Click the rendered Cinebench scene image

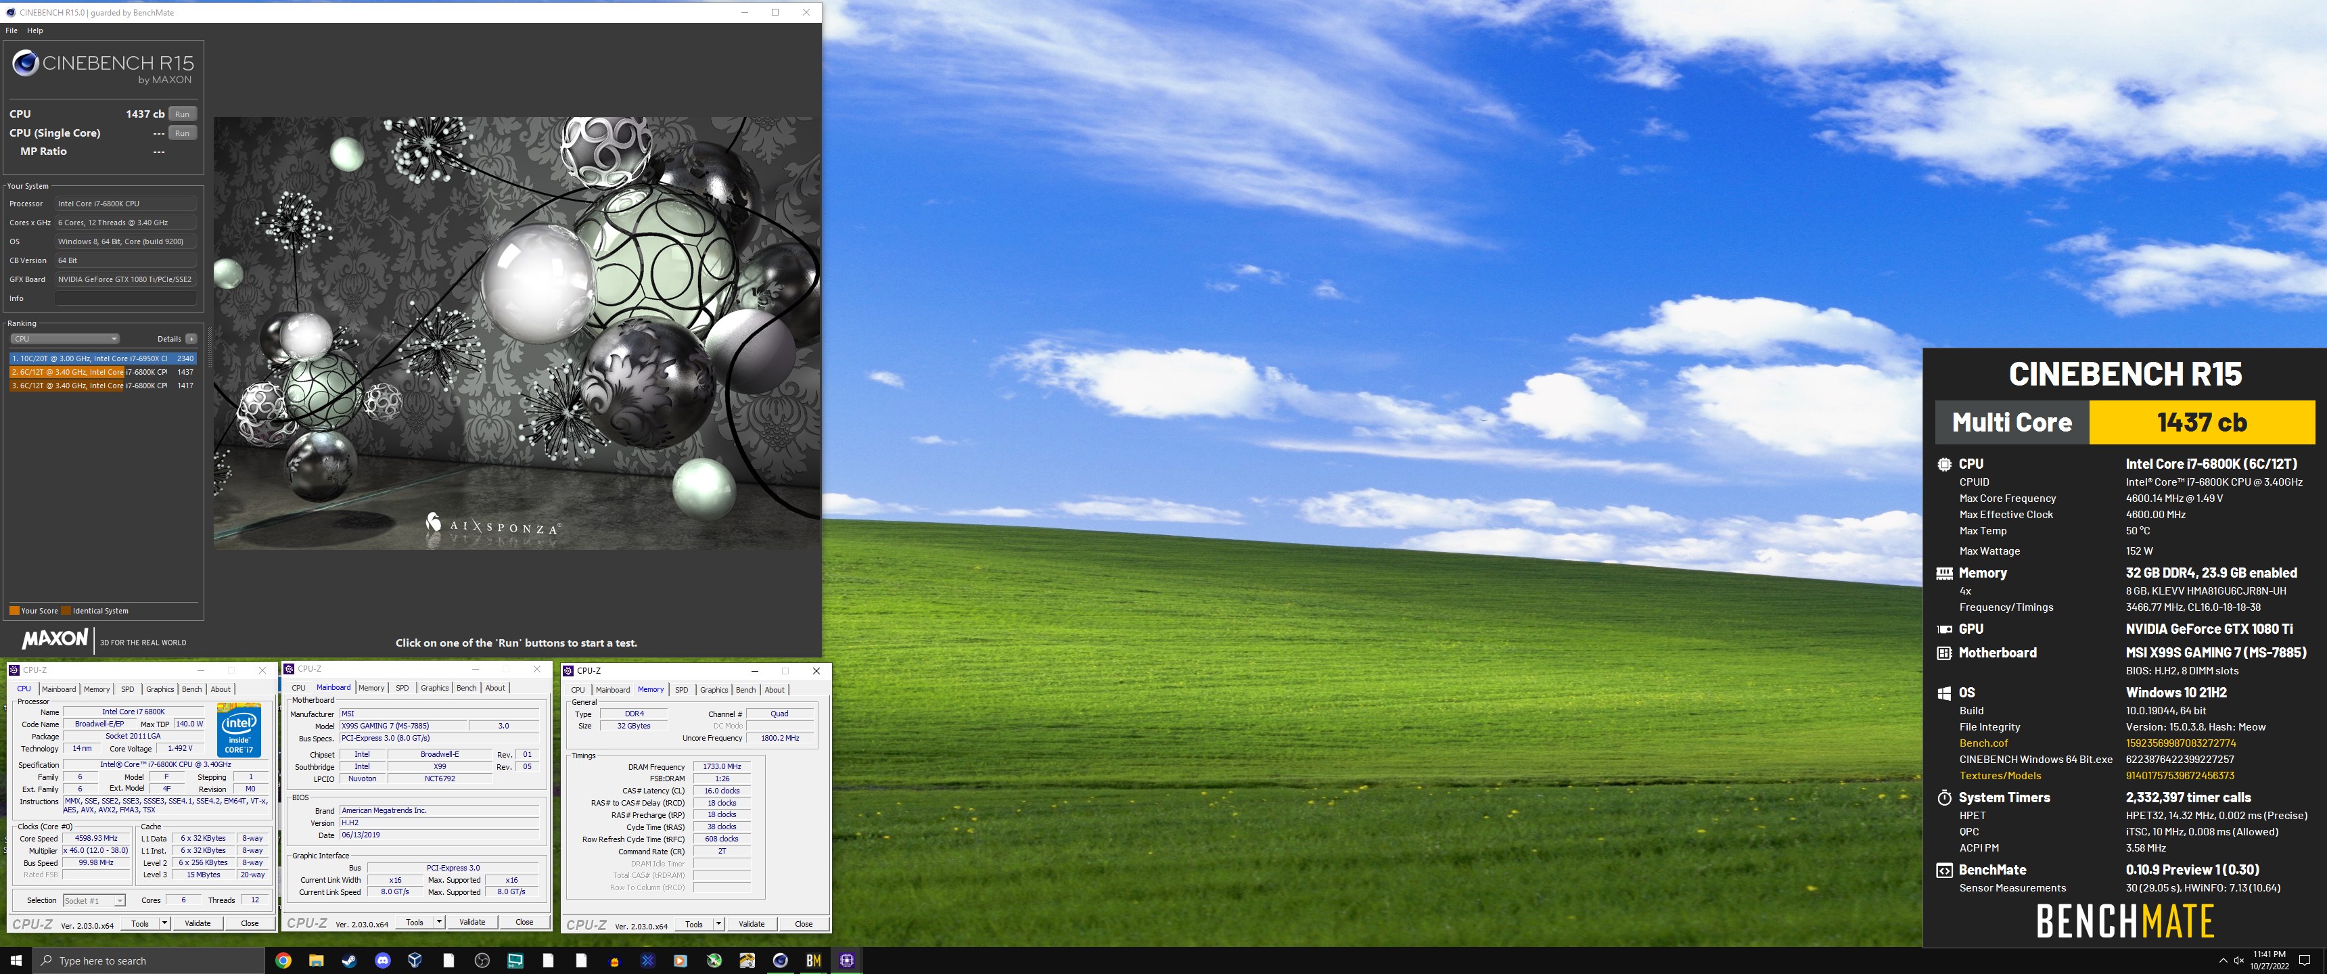(517, 333)
